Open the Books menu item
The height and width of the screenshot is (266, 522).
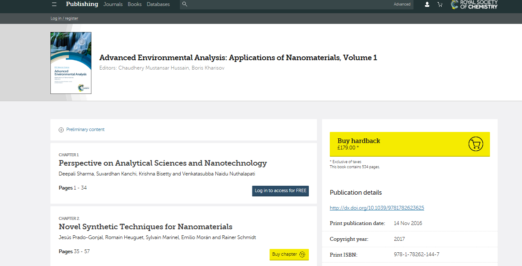(135, 4)
